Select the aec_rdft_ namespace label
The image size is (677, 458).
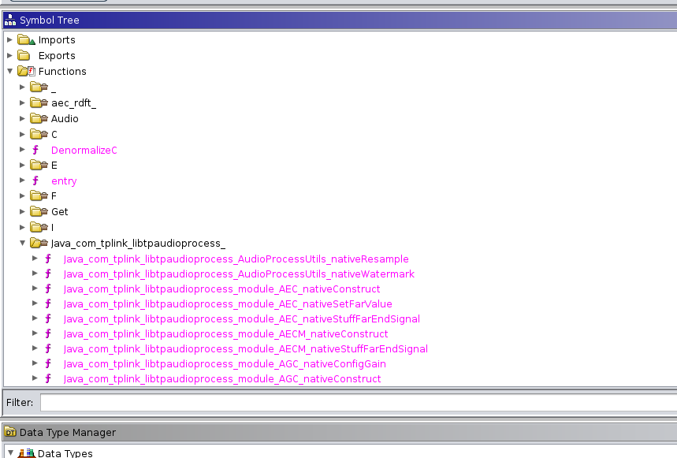click(x=73, y=102)
